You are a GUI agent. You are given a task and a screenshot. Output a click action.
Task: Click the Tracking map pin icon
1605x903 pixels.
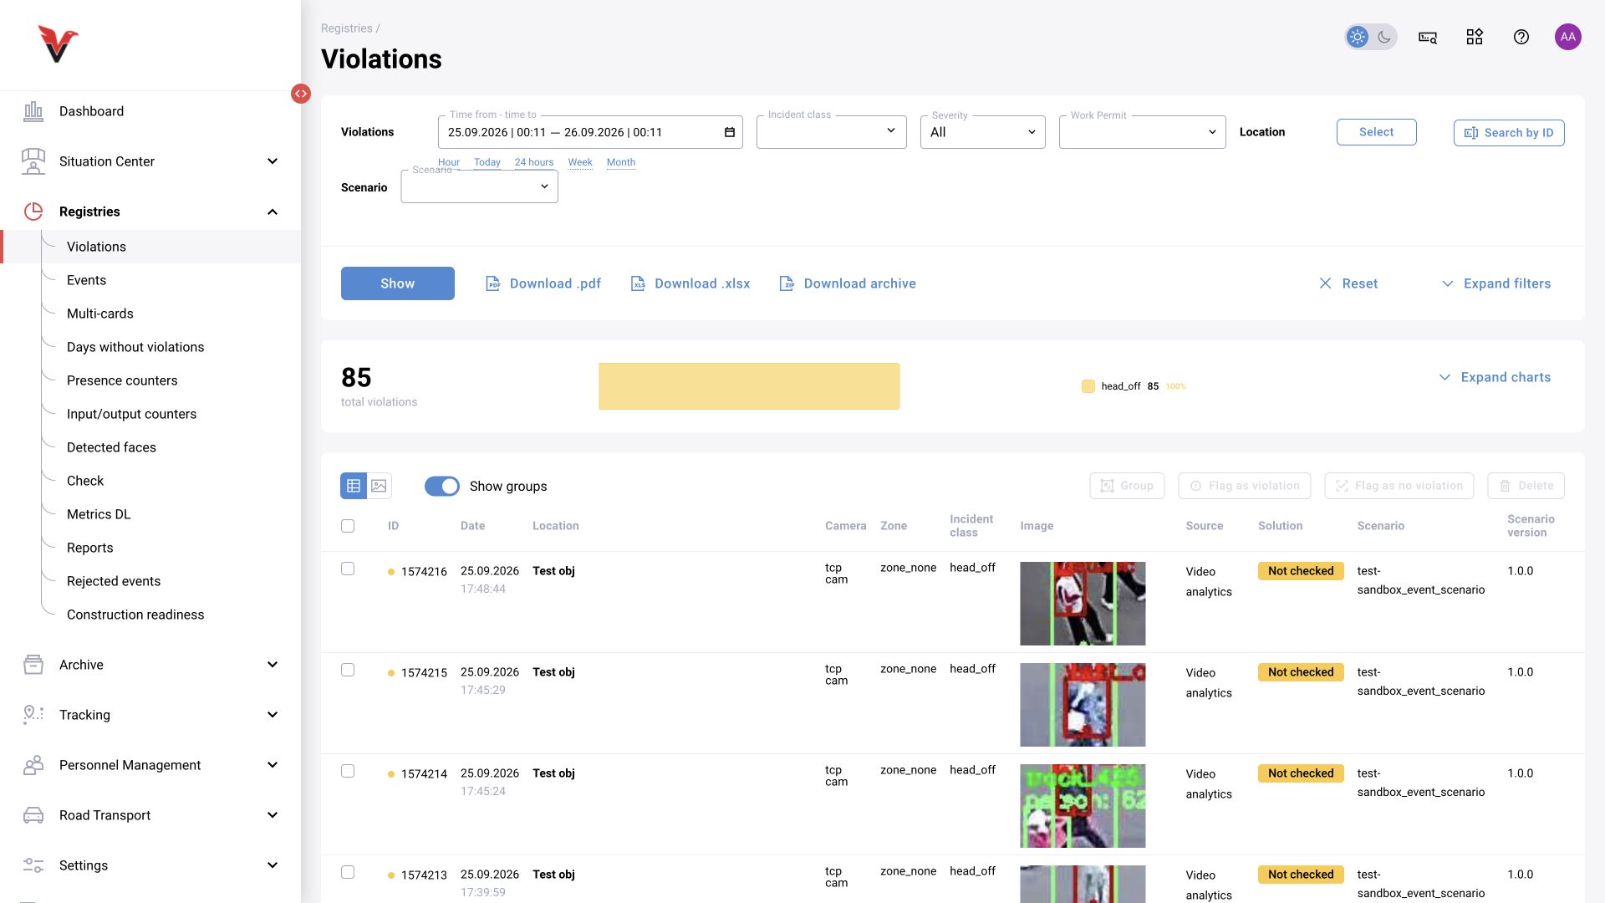(33, 715)
